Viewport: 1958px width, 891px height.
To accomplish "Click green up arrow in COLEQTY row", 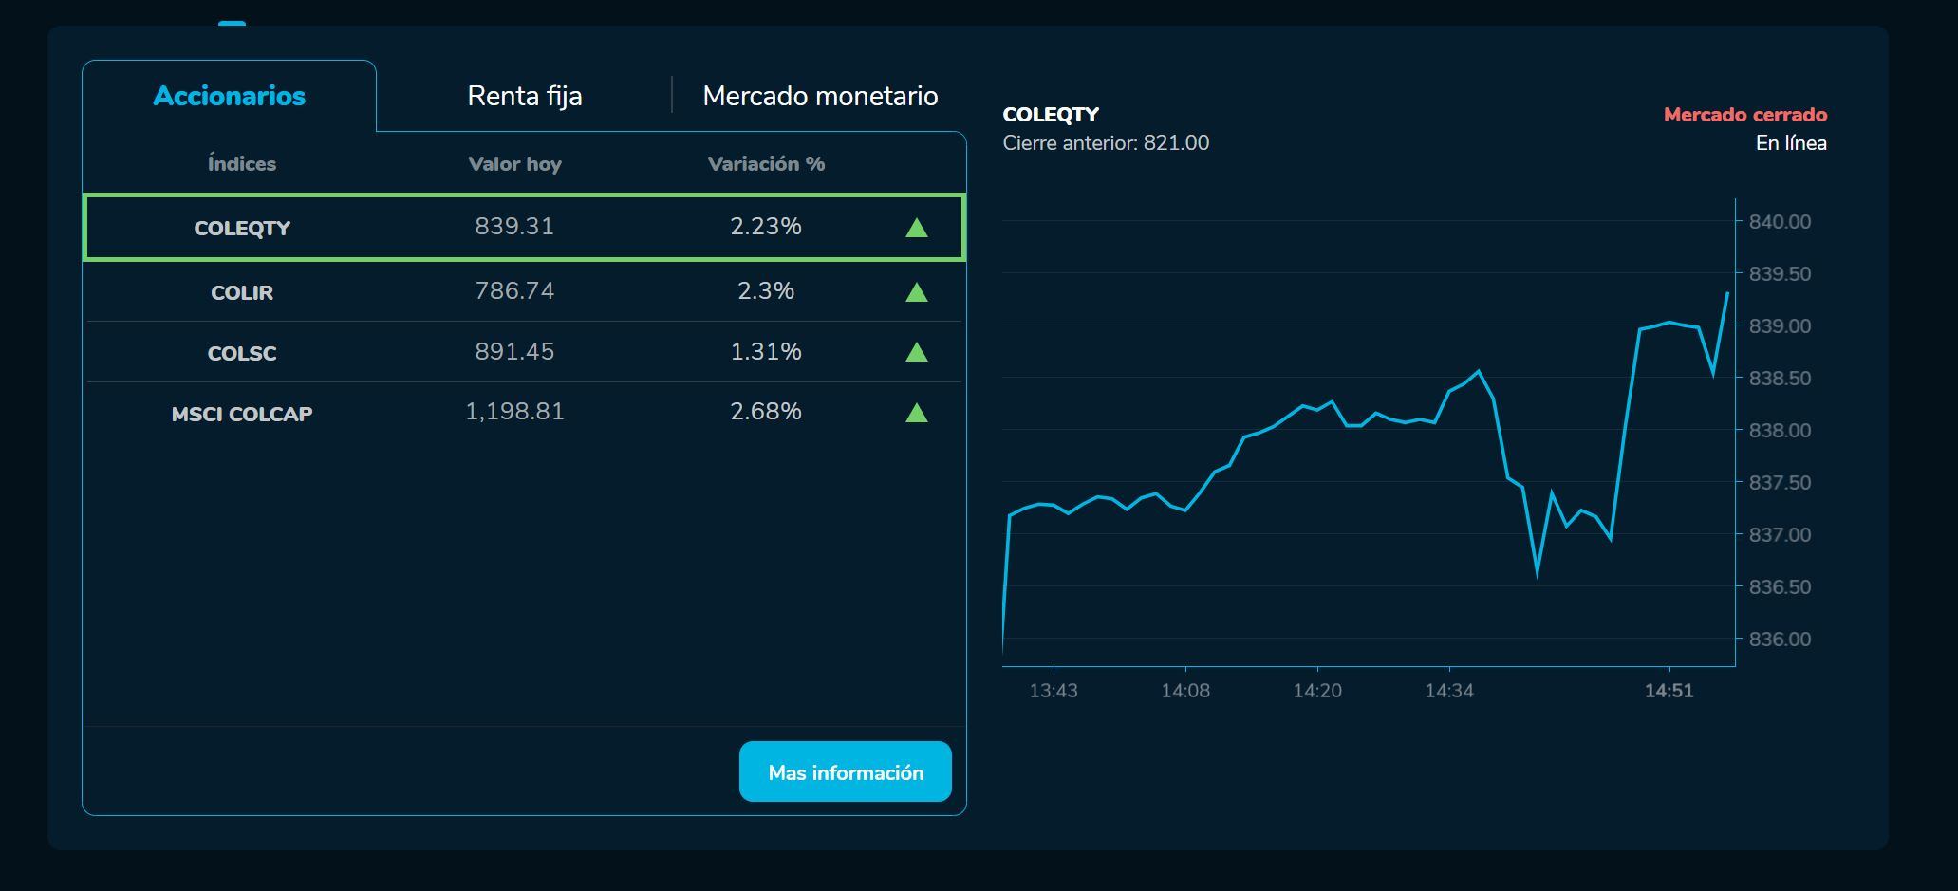I will click(916, 228).
